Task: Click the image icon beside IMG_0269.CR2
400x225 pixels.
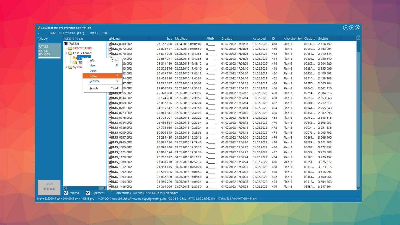Action: pyautogui.click(x=110, y=44)
